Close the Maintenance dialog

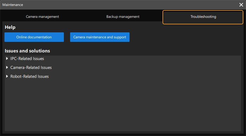241,5
